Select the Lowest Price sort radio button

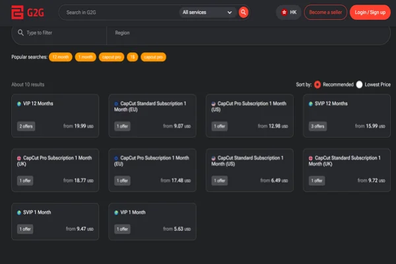pyautogui.click(x=359, y=84)
